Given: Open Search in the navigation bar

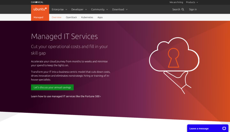Looking at the screenshot, I should pyautogui.click(x=178, y=9).
